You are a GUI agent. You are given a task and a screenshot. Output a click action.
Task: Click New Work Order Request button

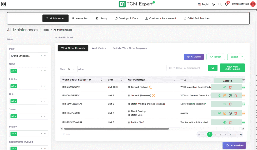(232, 68)
